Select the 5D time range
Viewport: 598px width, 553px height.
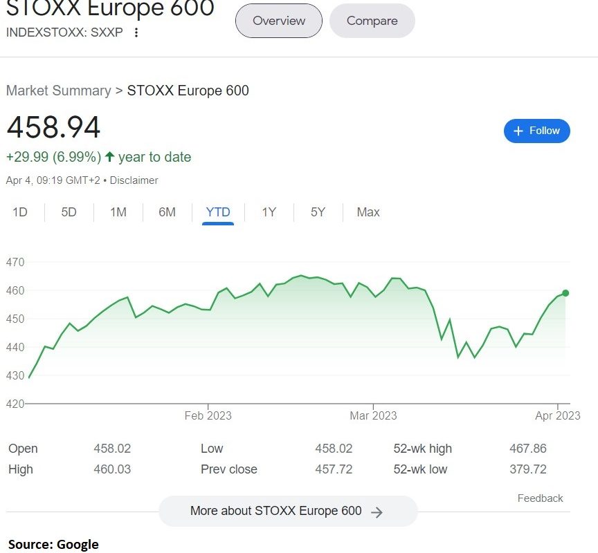point(69,212)
